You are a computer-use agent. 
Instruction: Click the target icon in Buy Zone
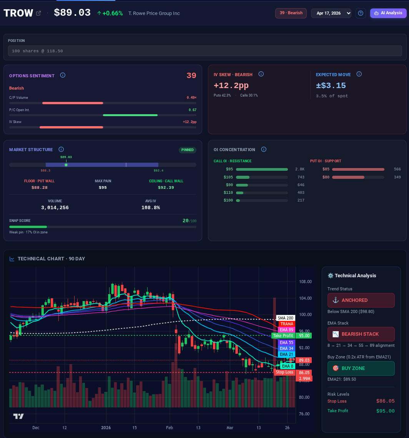336,368
